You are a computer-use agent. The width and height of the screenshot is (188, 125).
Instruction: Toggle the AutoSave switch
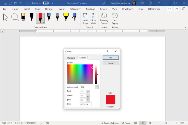[45, 3]
